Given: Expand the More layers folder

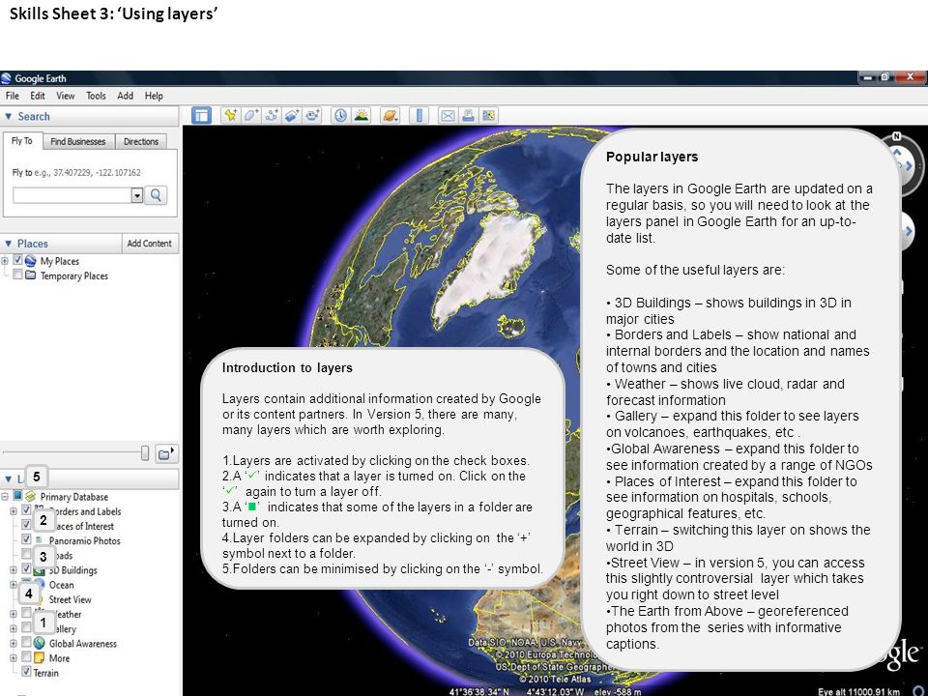Looking at the screenshot, I should coord(13,657).
